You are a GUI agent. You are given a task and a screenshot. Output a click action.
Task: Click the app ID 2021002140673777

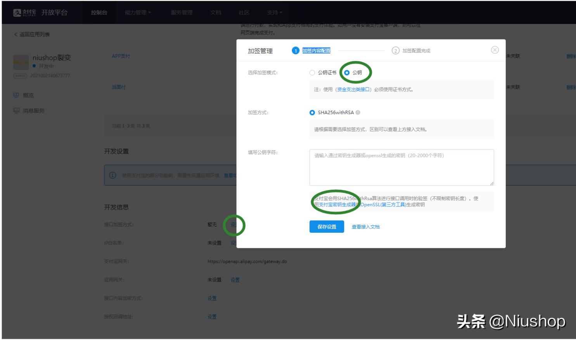pyautogui.click(x=50, y=76)
